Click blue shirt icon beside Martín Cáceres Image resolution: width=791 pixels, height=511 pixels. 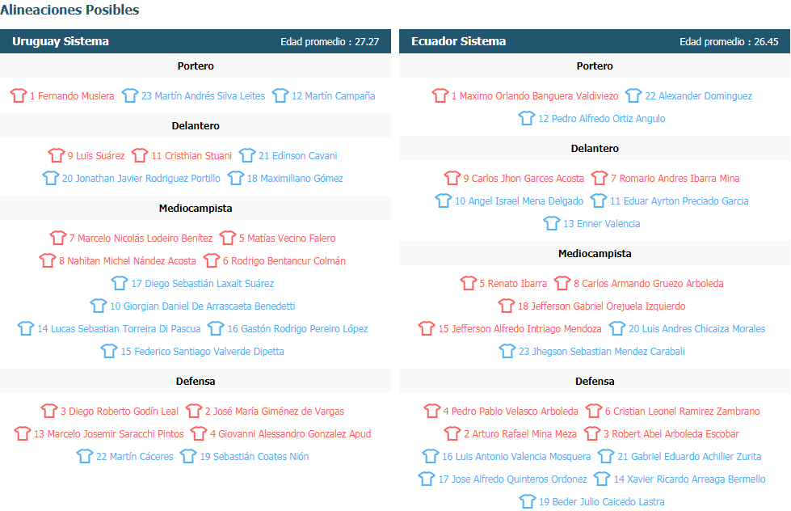click(x=84, y=456)
